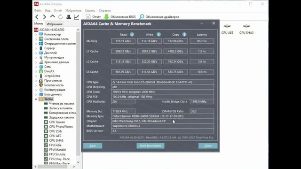This screenshot has width=301, height=169.
Task: Expand the Операционная система tree node
Action: click(36, 44)
